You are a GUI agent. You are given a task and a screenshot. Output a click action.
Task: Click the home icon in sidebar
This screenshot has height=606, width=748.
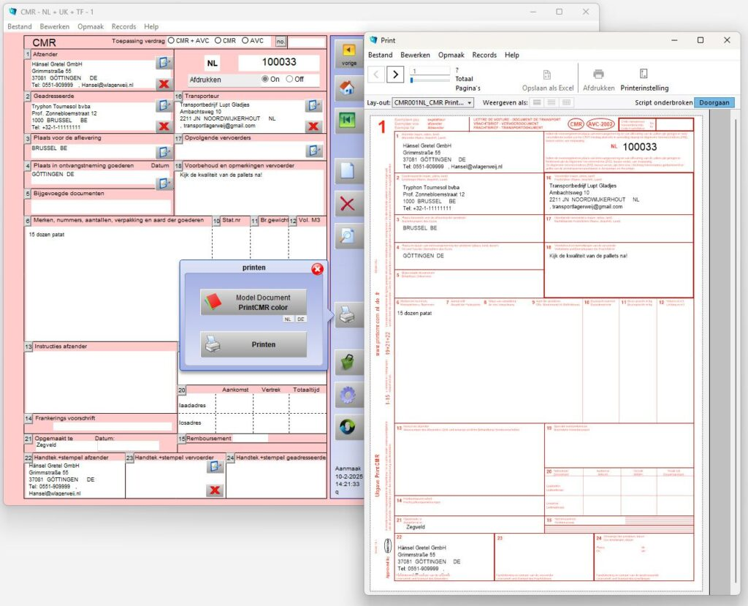pos(348,88)
